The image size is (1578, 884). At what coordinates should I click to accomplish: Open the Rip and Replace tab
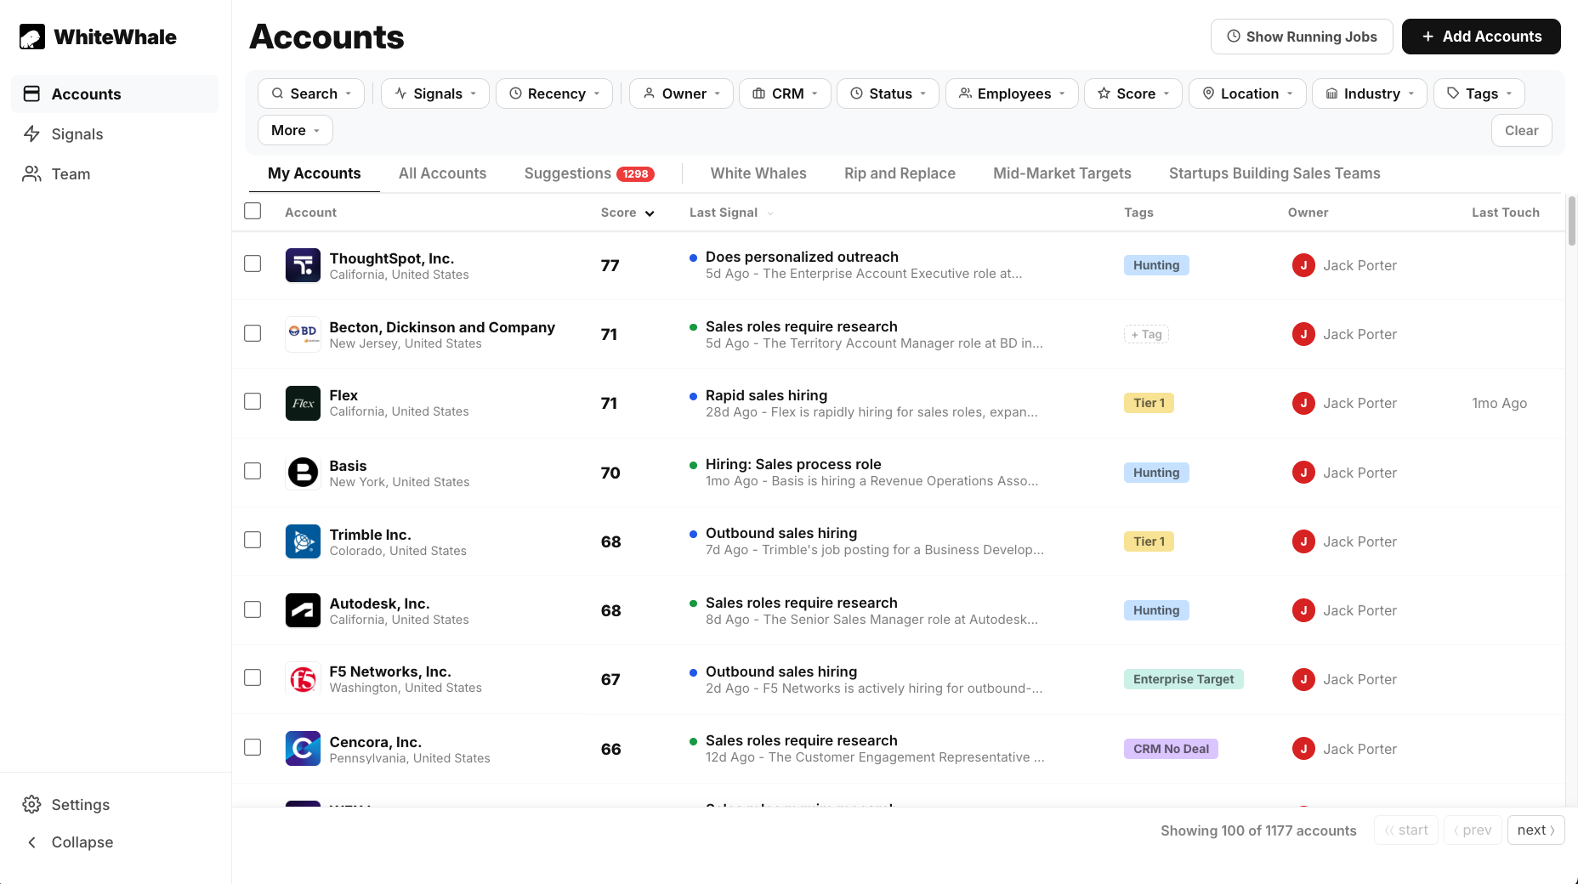(x=900, y=173)
